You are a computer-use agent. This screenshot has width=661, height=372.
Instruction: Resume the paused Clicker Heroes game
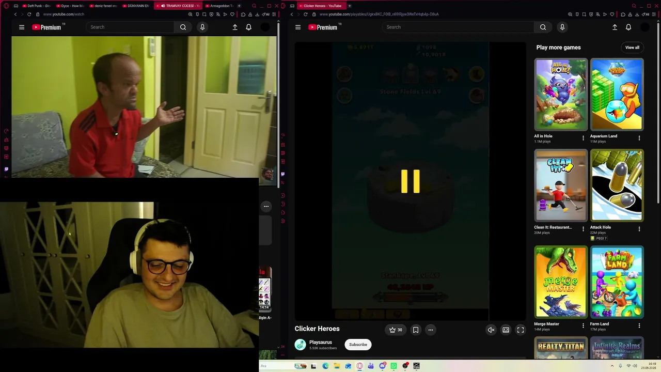(411, 181)
